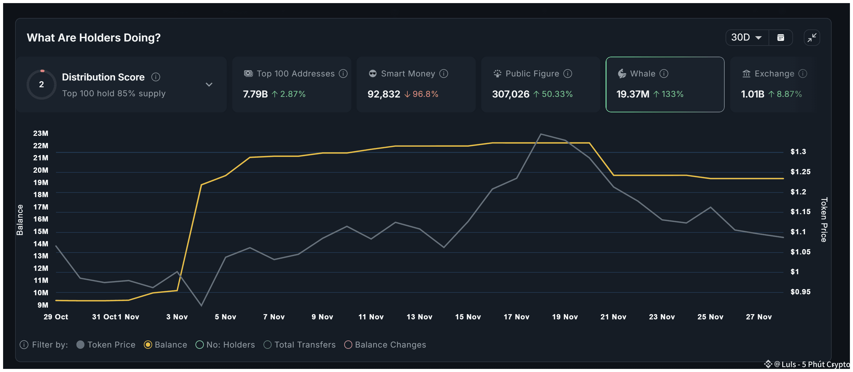Image resolution: width=853 pixels, height=372 pixels.
Task: Click the 'Token Price' right axis title
Action: click(x=824, y=220)
